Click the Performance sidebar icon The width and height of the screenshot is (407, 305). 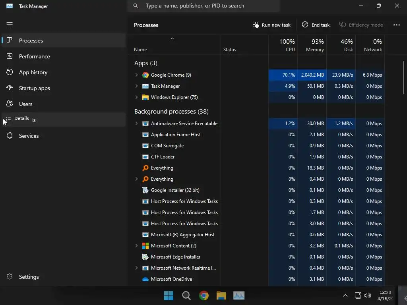pos(10,56)
